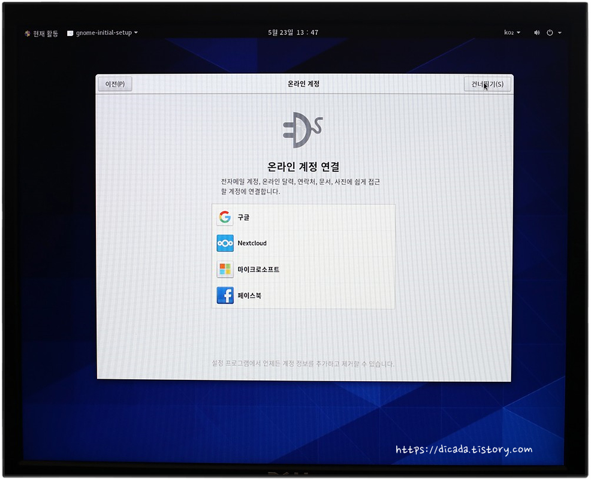Click the power icon in top bar
Screen dimensions: 591x480
tap(550, 33)
